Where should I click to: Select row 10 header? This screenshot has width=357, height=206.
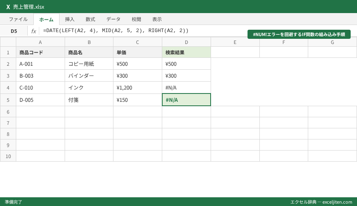[8, 156]
